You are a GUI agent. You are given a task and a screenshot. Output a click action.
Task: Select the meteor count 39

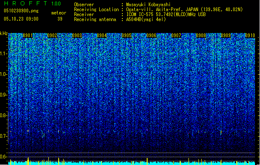pos(60,19)
